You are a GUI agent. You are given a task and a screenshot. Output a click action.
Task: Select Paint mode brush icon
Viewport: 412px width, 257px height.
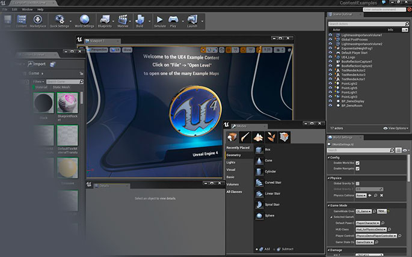pyautogui.click(x=245, y=137)
